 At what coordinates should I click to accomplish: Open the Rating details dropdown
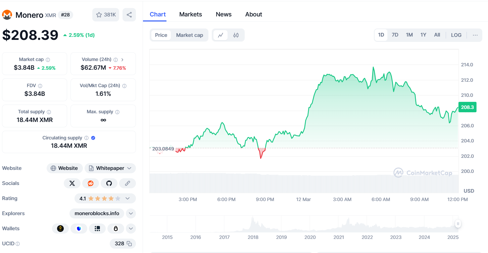(128, 198)
